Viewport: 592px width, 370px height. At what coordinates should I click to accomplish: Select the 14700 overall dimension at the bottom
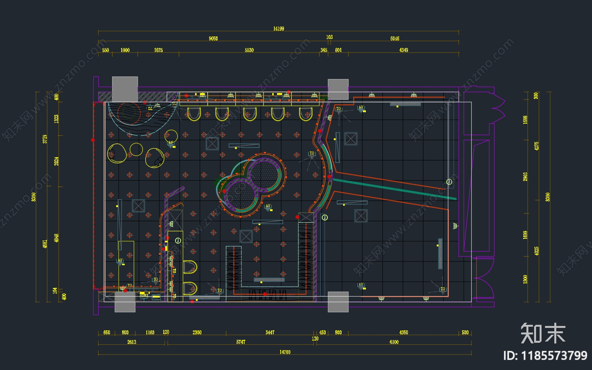click(285, 352)
